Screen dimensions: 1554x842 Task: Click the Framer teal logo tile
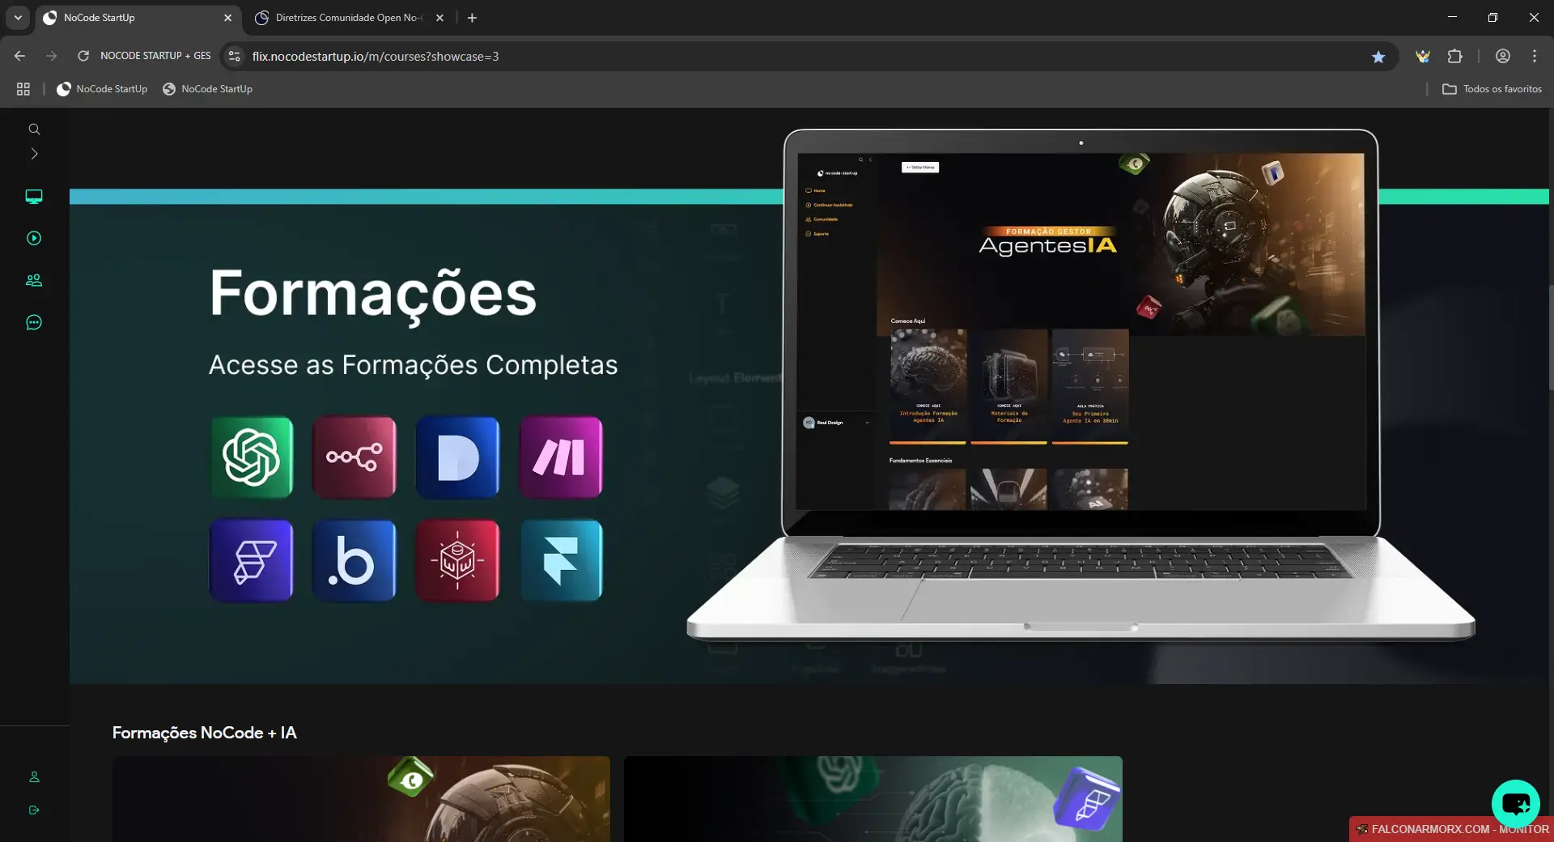(x=561, y=560)
